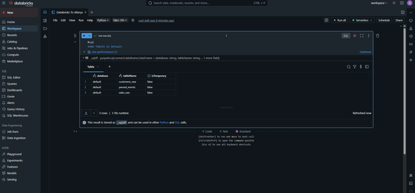Viewport: 415px width, 193px height.
Task: Click the SQL language badge on the cell
Action: click(x=346, y=36)
